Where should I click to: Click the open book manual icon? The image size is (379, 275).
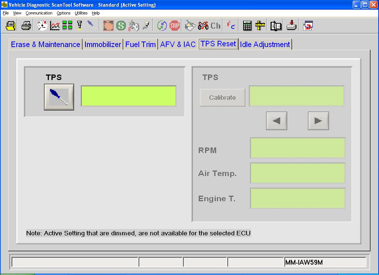click(x=276, y=26)
